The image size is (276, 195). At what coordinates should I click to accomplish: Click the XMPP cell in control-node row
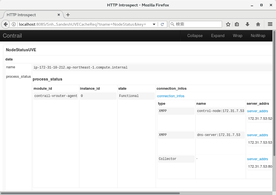[176, 111]
